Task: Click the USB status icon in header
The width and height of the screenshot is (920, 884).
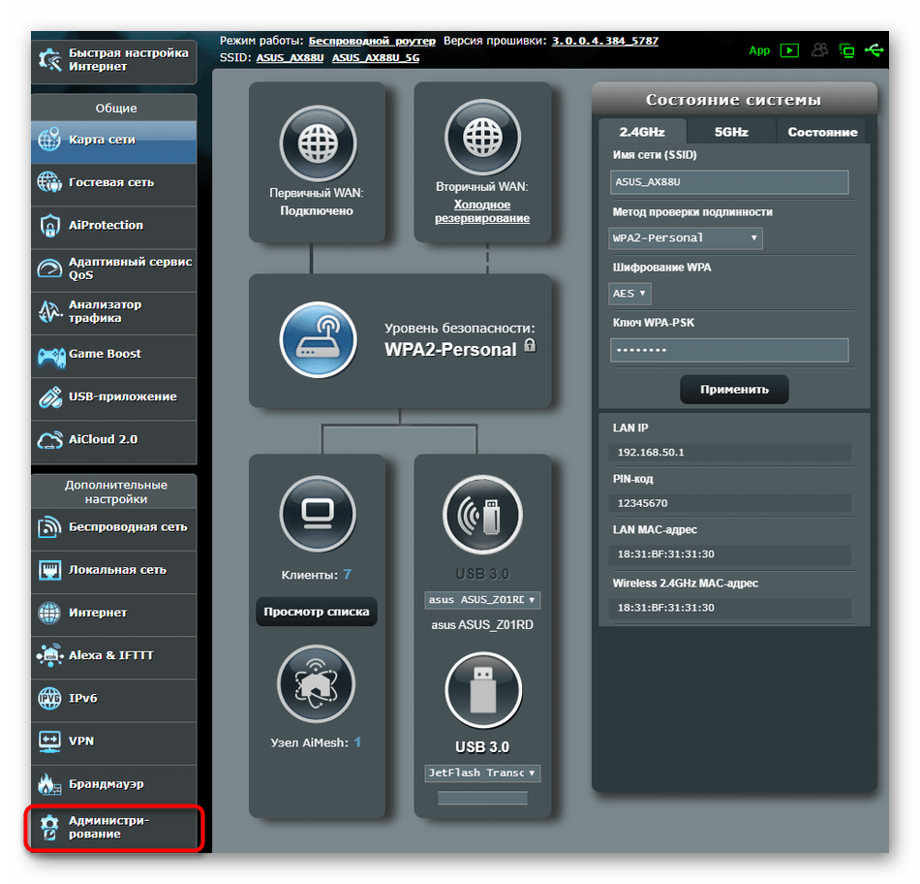Action: pyautogui.click(x=874, y=50)
